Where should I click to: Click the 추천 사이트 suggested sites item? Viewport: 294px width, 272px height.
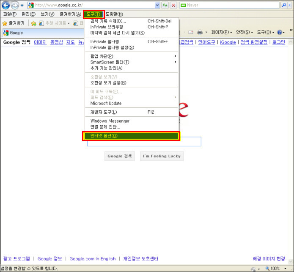(x=54, y=23)
